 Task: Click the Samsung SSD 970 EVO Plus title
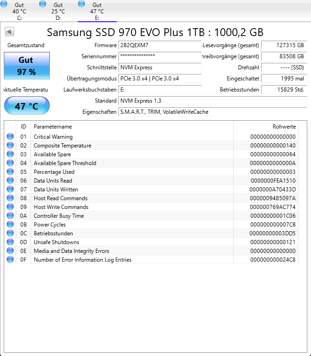(x=155, y=32)
